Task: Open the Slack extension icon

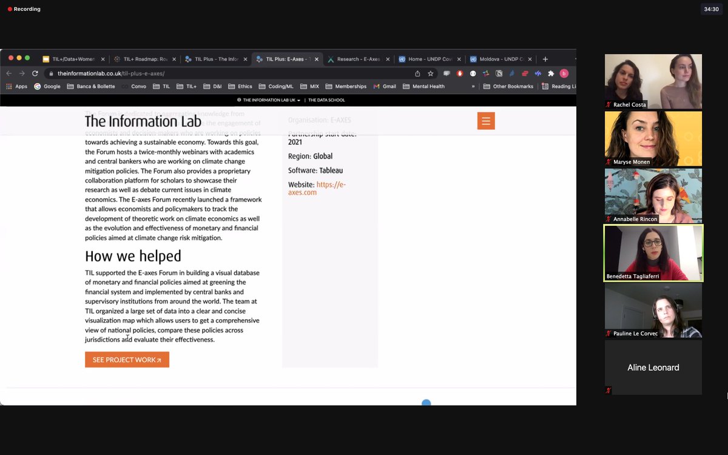Action: coord(486,73)
